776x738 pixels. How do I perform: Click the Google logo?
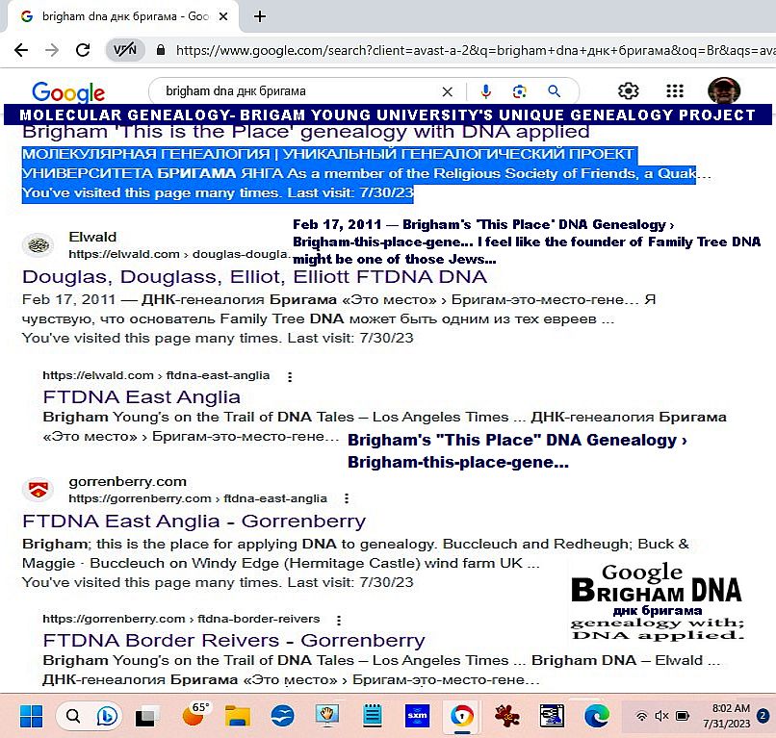[x=68, y=92]
